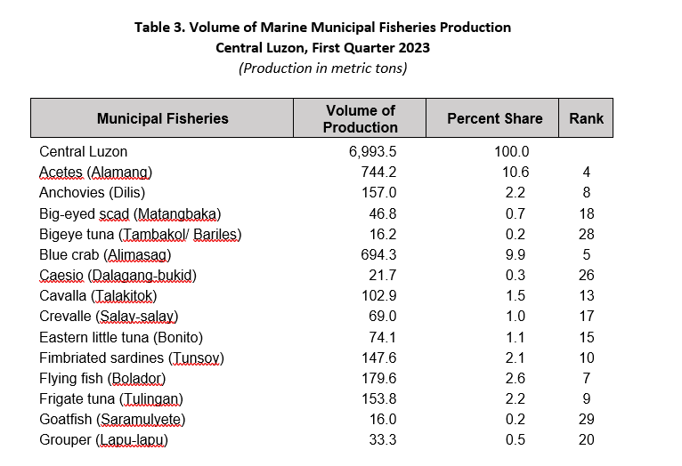Viewport: 682px width, 466px height.
Task: Click rank 10 for Fimbriated sardines
Action: [587, 358]
